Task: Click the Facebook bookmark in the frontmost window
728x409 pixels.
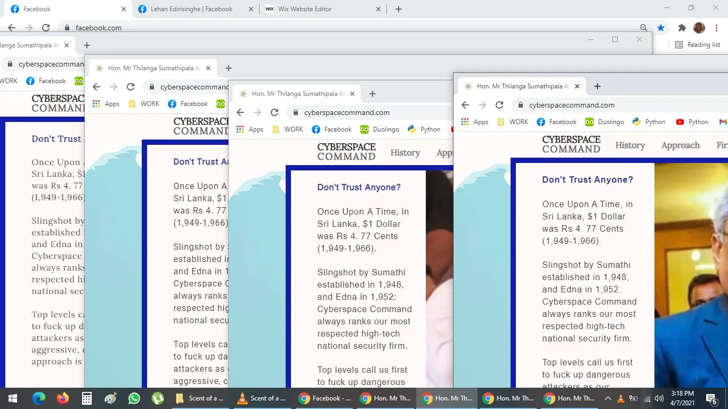Action: click(557, 122)
